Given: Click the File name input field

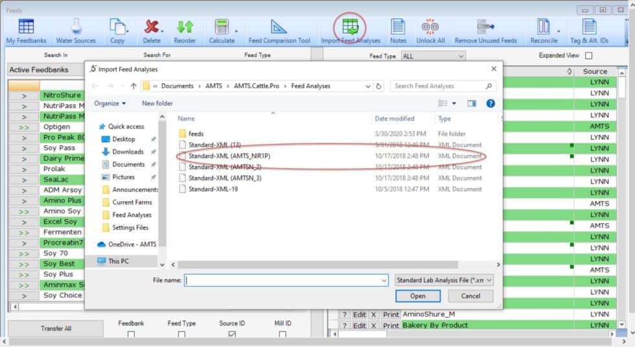Looking at the screenshot, I should (x=286, y=280).
